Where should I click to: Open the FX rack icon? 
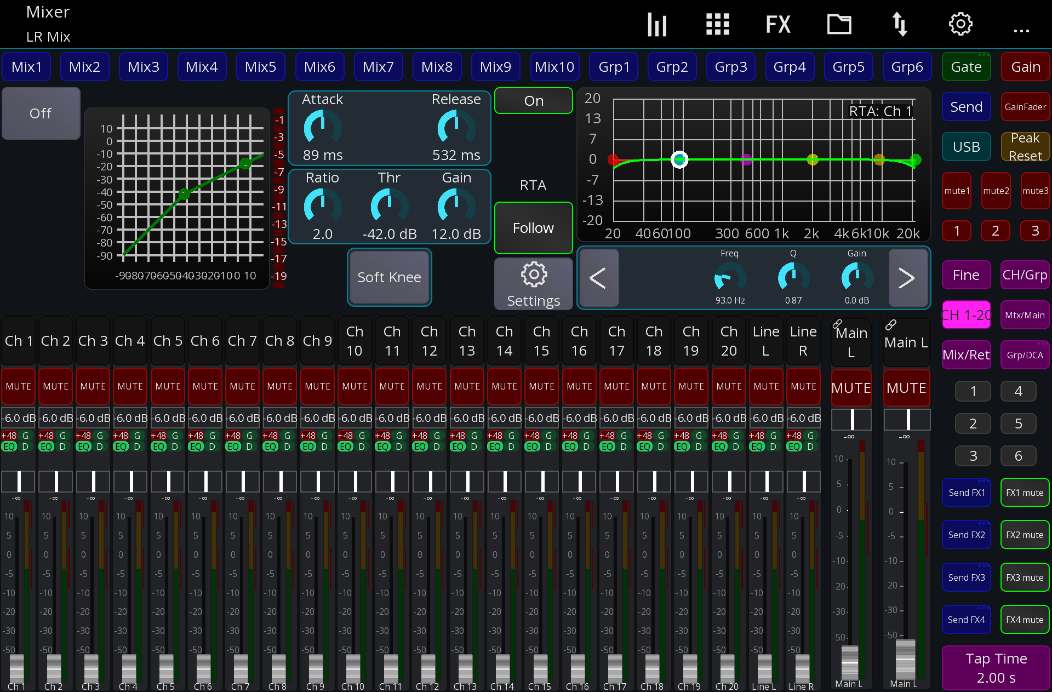click(x=778, y=24)
